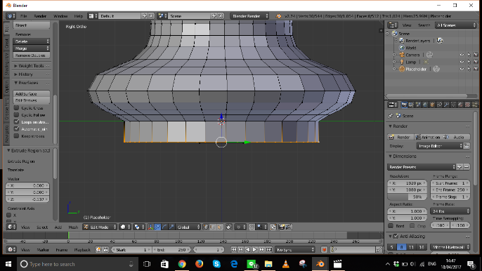The height and width of the screenshot is (271, 482).
Task: Open the Window menu
Action: [60, 16]
